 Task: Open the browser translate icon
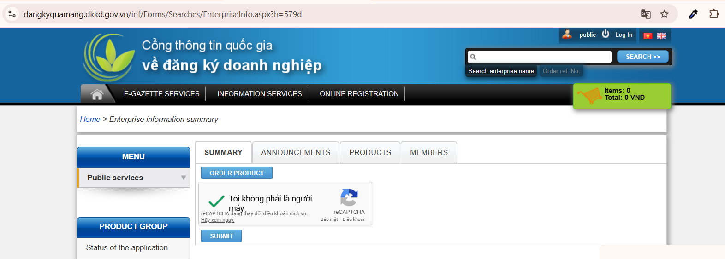coord(646,14)
